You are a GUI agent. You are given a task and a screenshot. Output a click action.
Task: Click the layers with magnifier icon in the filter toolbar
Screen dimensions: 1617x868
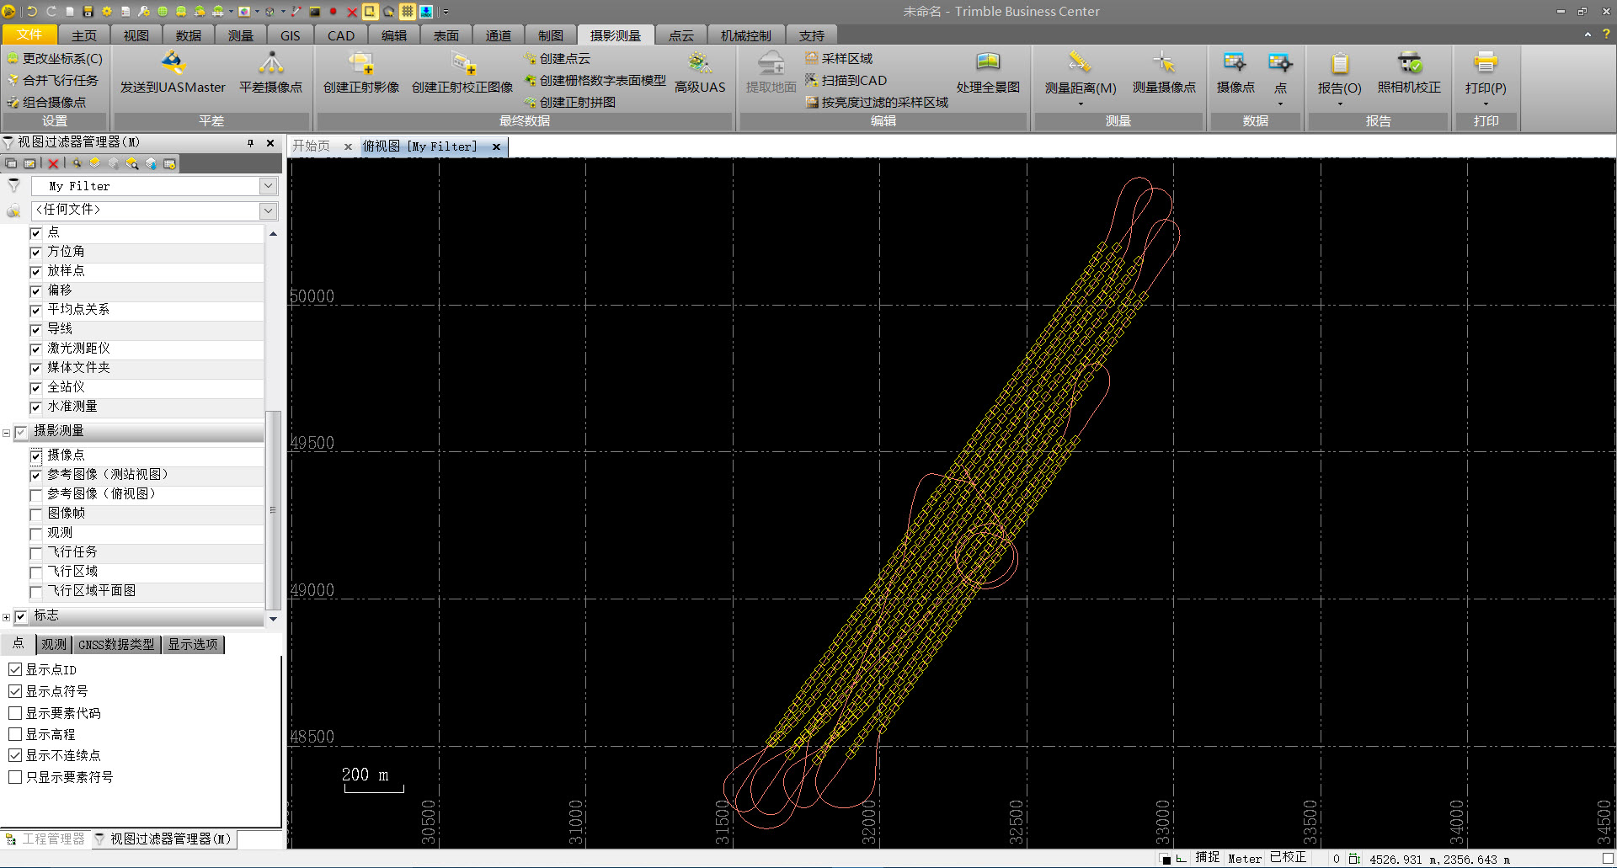point(132,163)
